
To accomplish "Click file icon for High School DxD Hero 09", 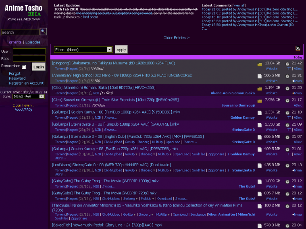I will coord(260,76).
